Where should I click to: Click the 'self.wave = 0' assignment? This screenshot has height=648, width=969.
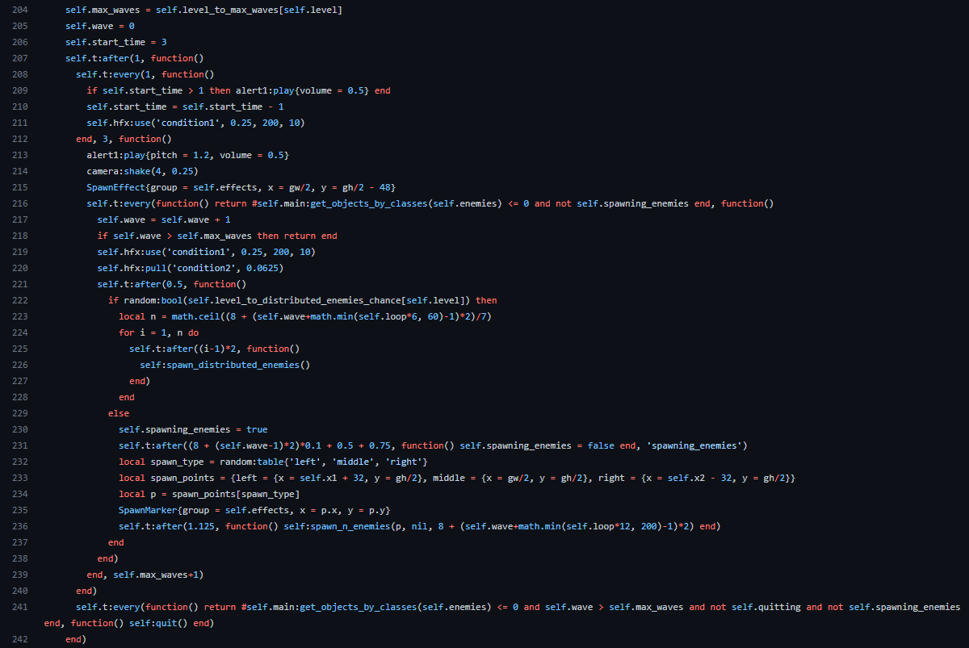point(100,26)
